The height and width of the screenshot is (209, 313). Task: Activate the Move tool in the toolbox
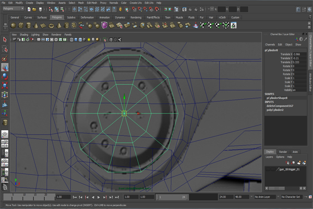coord(5,67)
